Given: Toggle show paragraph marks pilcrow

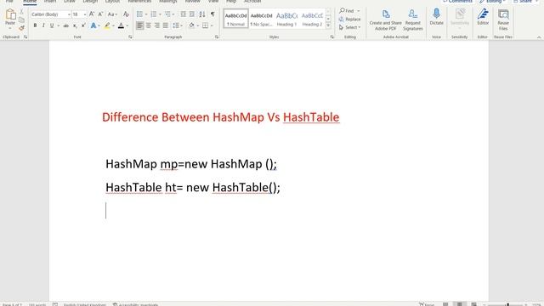Looking at the screenshot, I should pyautogui.click(x=212, y=14).
